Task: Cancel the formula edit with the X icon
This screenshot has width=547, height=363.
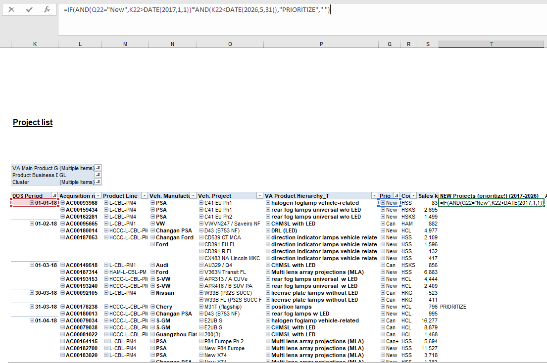Action: pos(11,9)
